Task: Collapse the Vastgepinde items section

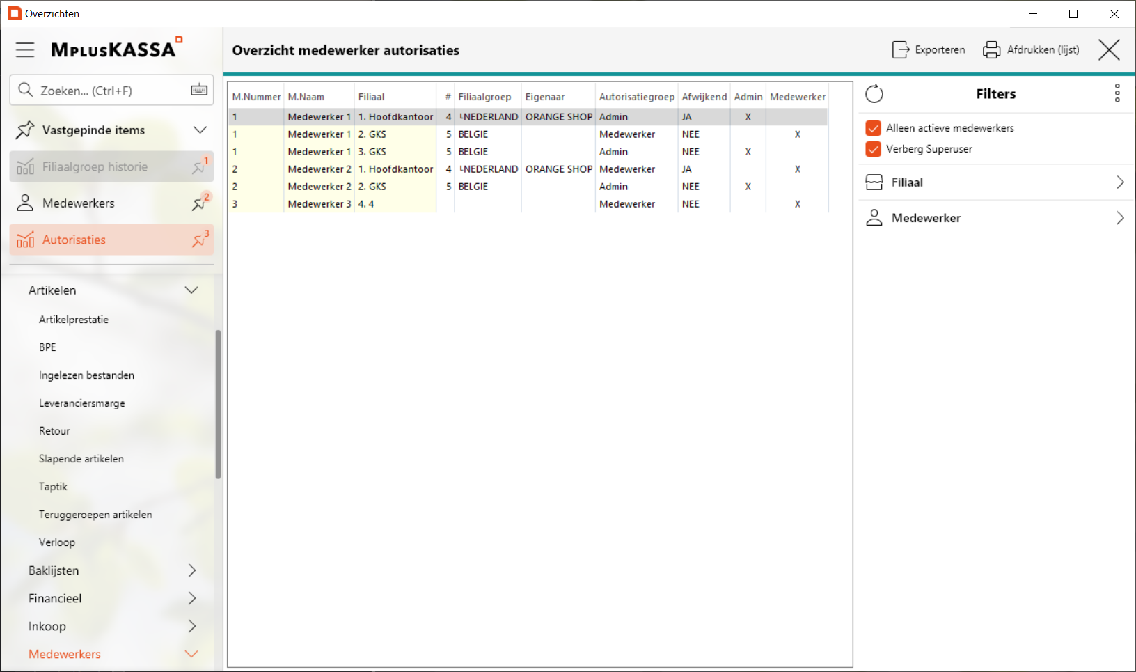Action: click(x=200, y=130)
